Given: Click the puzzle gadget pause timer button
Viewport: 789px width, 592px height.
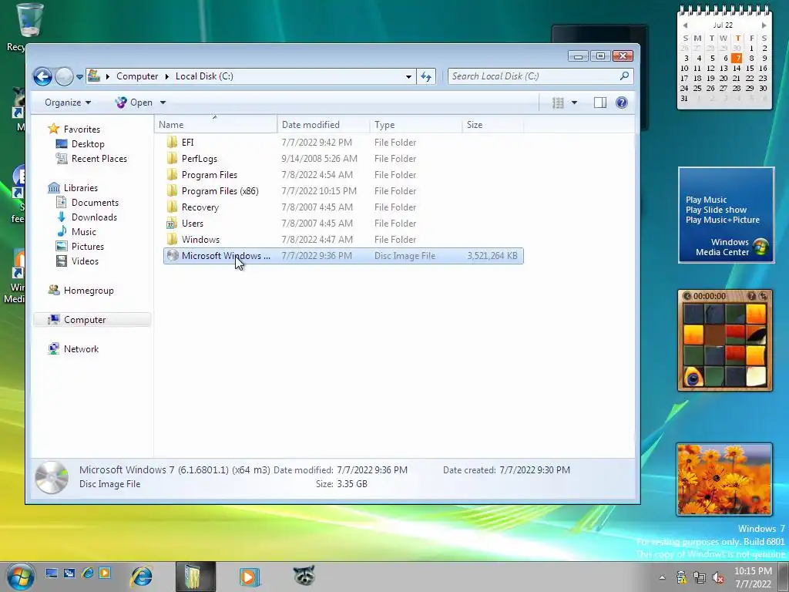Looking at the screenshot, I should click(x=687, y=296).
